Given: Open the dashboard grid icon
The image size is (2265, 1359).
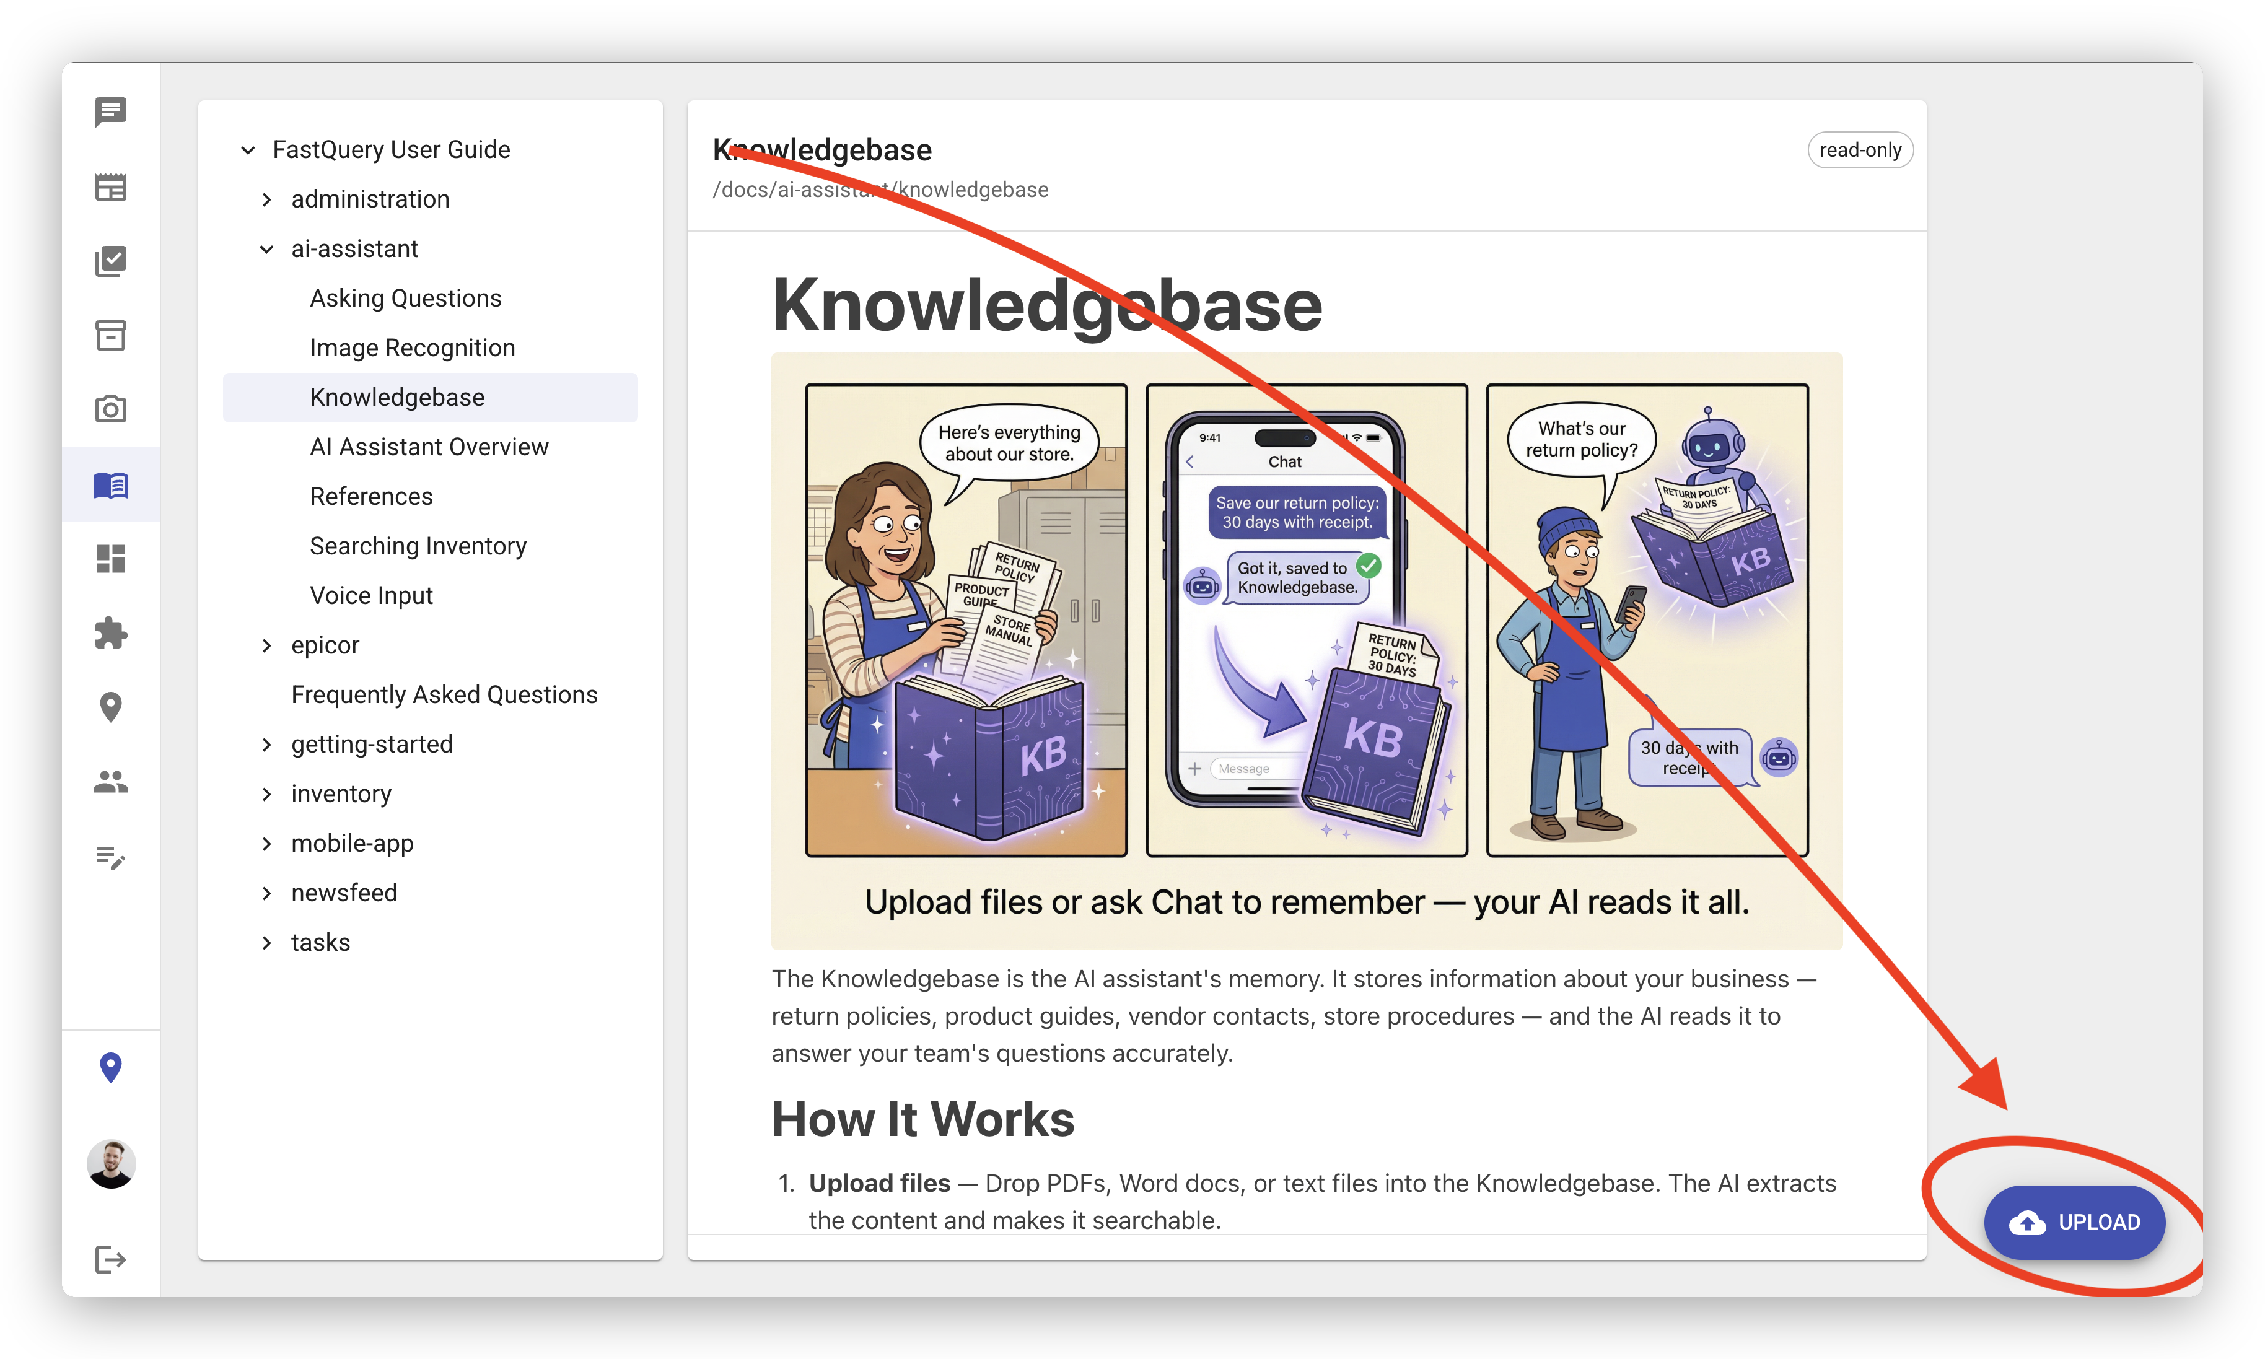Looking at the screenshot, I should [111, 559].
